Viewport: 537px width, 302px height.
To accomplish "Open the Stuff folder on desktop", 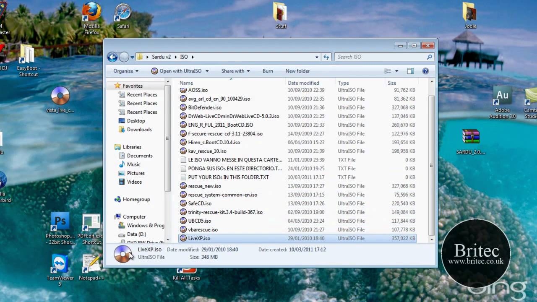I will click(x=281, y=15).
